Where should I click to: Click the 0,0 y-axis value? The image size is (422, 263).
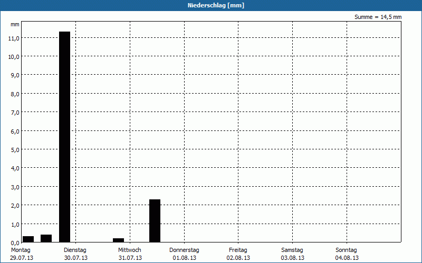coord(15,243)
